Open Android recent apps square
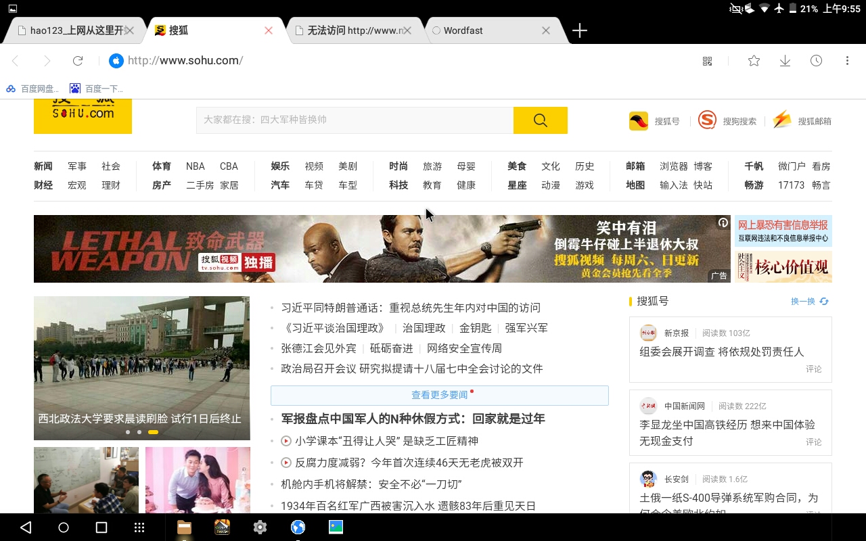The height and width of the screenshot is (541, 866). 101,527
